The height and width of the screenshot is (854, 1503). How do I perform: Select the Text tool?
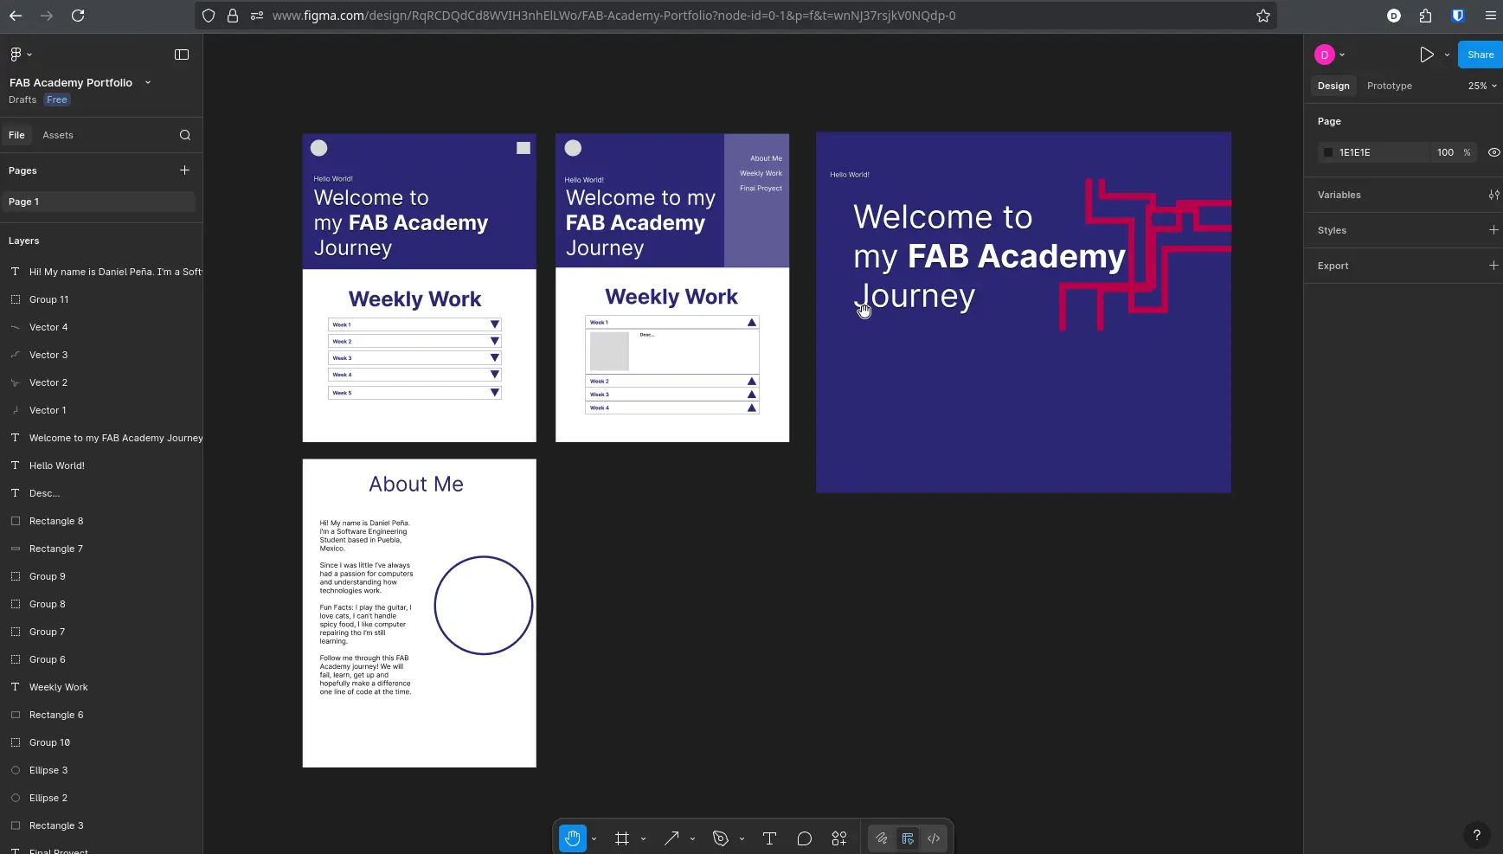point(768,838)
